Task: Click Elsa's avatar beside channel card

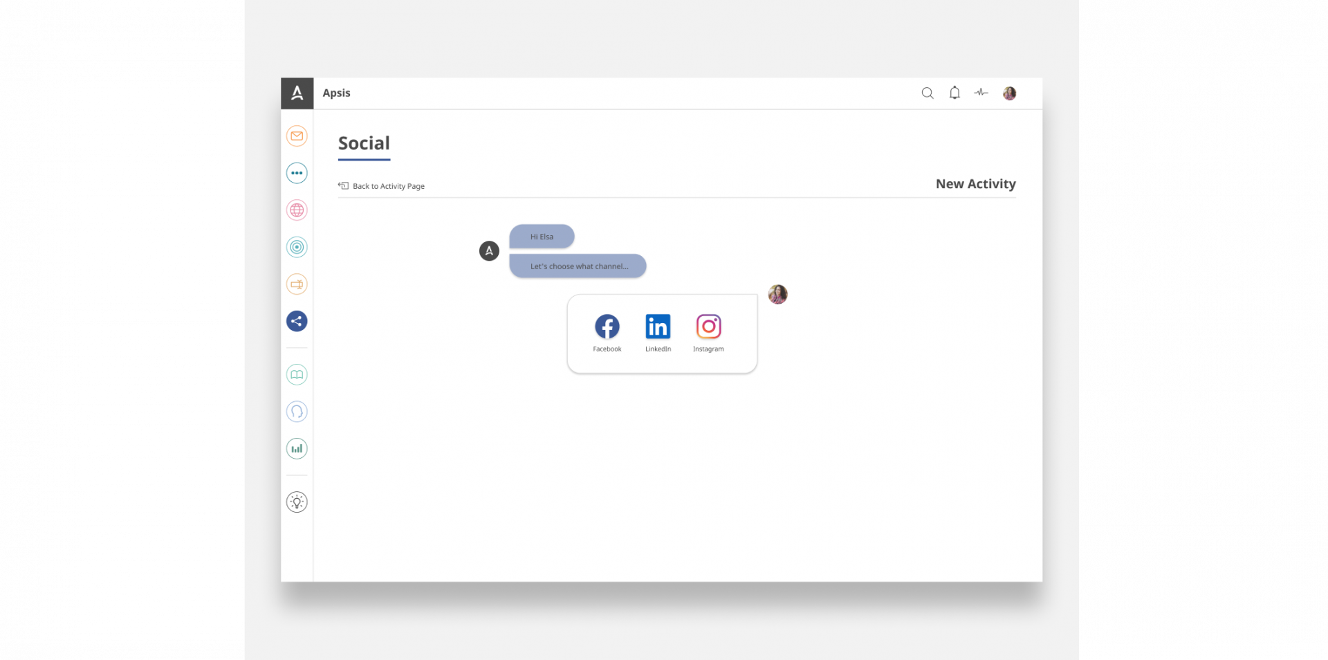Action: click(778, 295)
